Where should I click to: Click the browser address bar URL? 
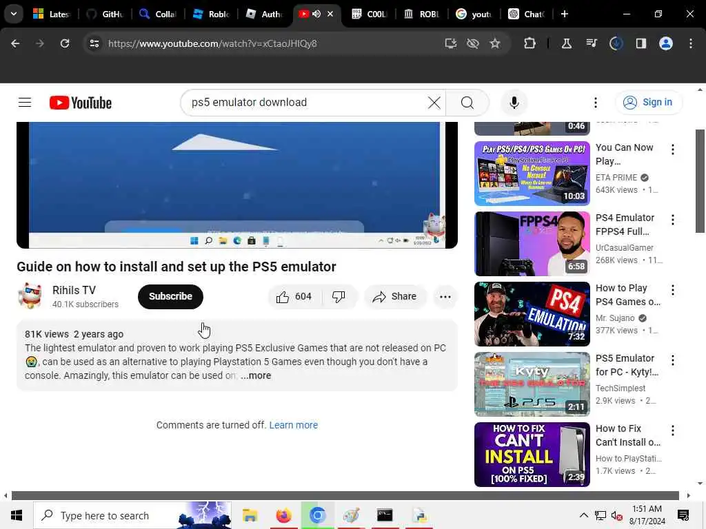(212, 43)
